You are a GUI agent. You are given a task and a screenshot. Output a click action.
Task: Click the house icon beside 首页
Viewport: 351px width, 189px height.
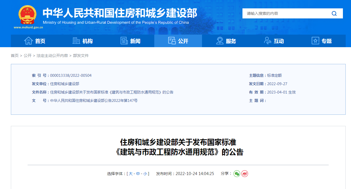(x=28, y=41)
